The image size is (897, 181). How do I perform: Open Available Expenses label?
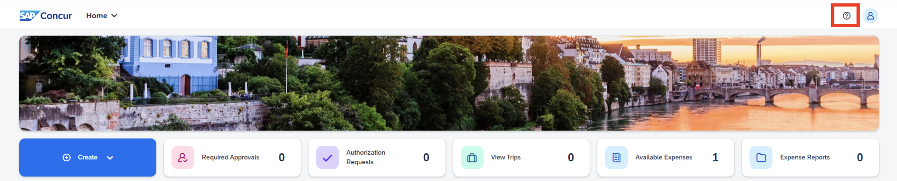(x=663, y=157)
